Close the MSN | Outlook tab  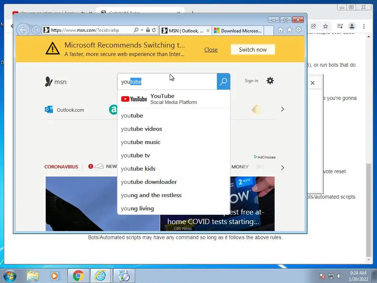click(x=208, y=31)
